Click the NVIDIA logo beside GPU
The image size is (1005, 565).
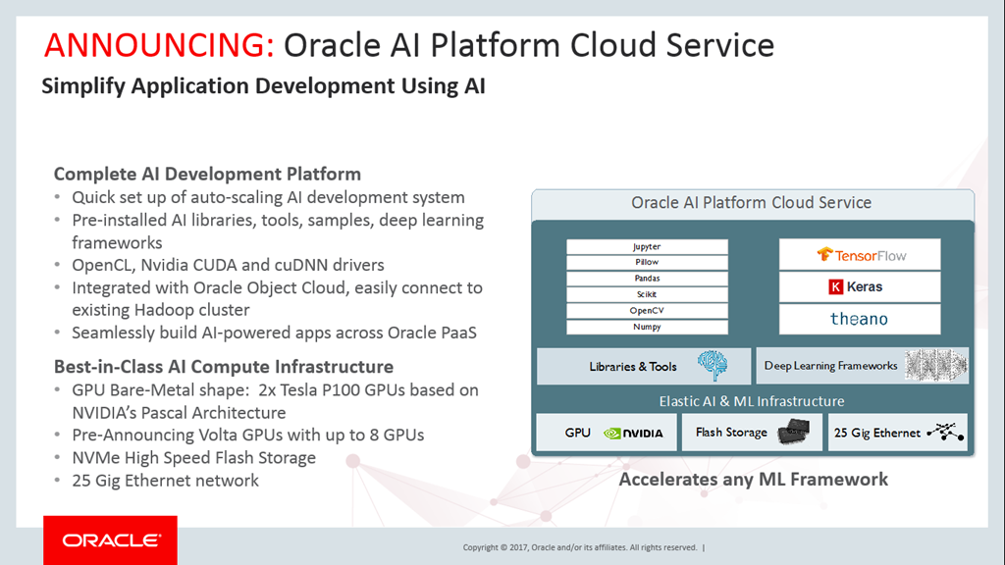633,433
